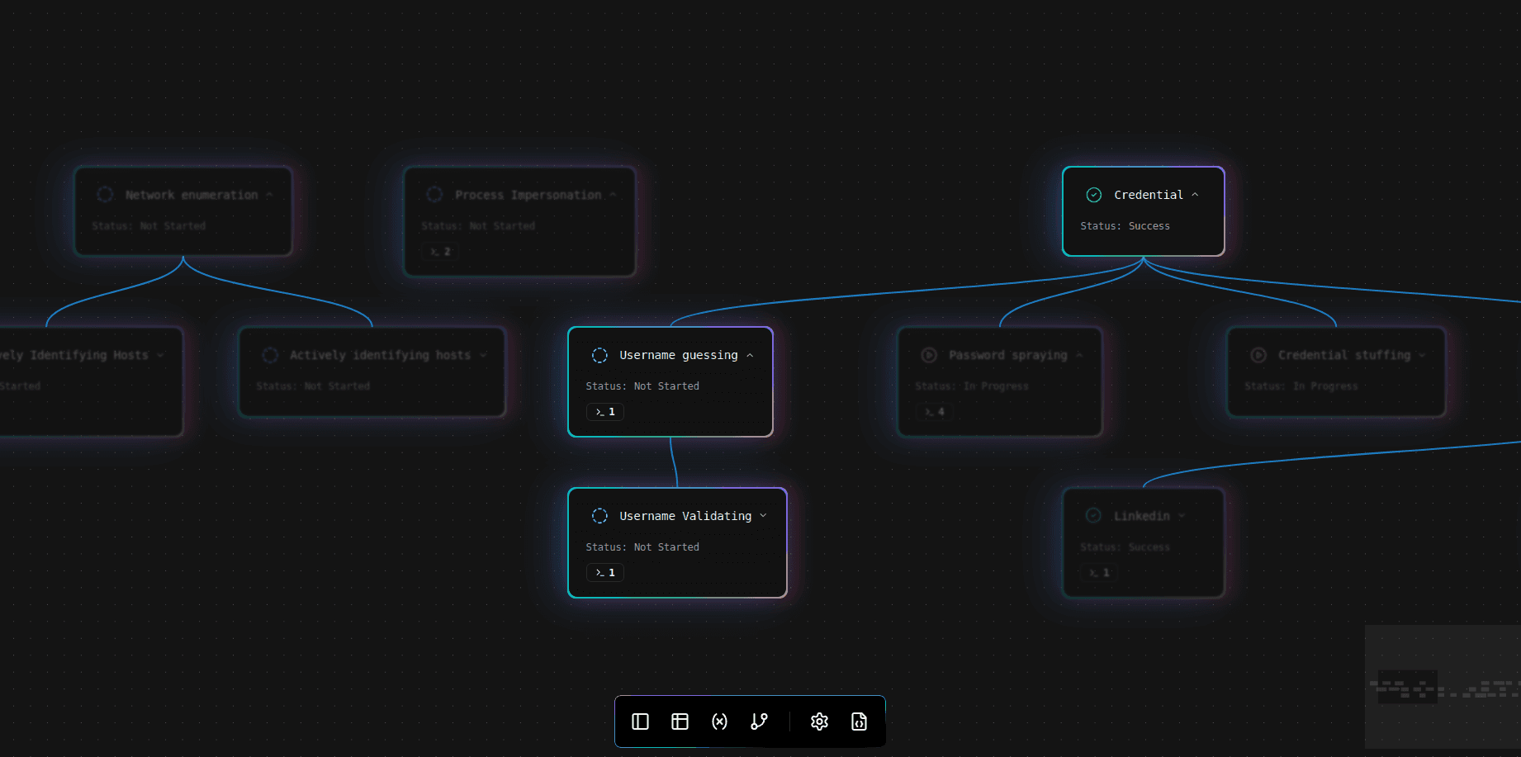The image size is (1521, 757).
Task: Open the command count badge on Username Validating
Action: (x=604, y=573)
